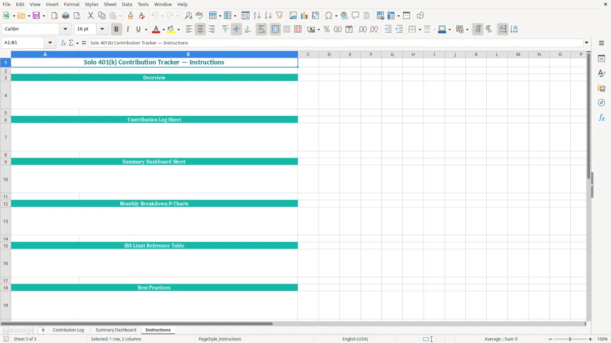This screenshot has width=611, height=343.
Task: Export directly as PDF
Action: click(54, 16)
